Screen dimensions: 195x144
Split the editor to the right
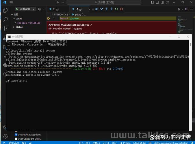[x=187, y=9]
